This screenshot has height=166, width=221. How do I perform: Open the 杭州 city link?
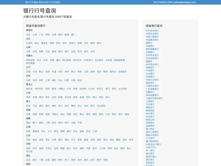[28, 106]
